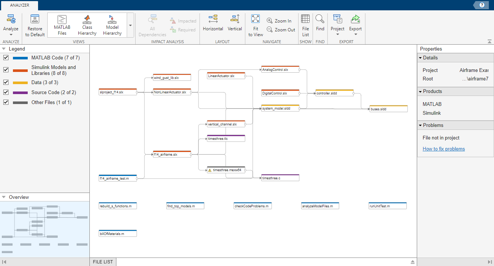The image size is (494, 266).
Task: Uncheck the Other Files legend checkbox
Action: point(6,103)
